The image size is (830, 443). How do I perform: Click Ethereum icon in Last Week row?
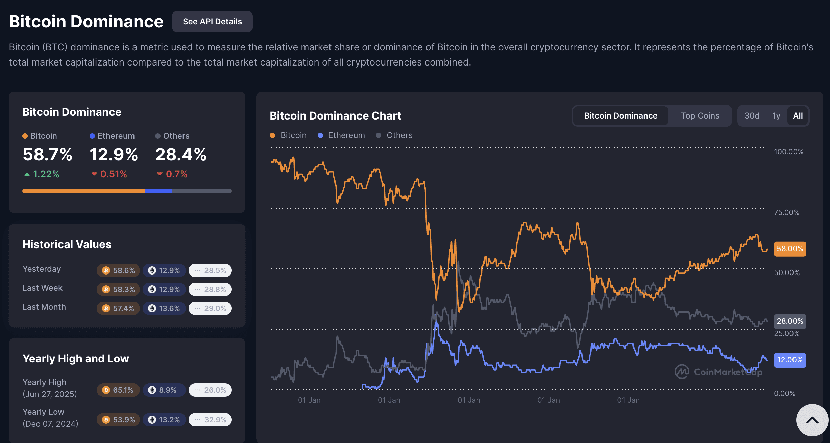click(x=152, y=289)
